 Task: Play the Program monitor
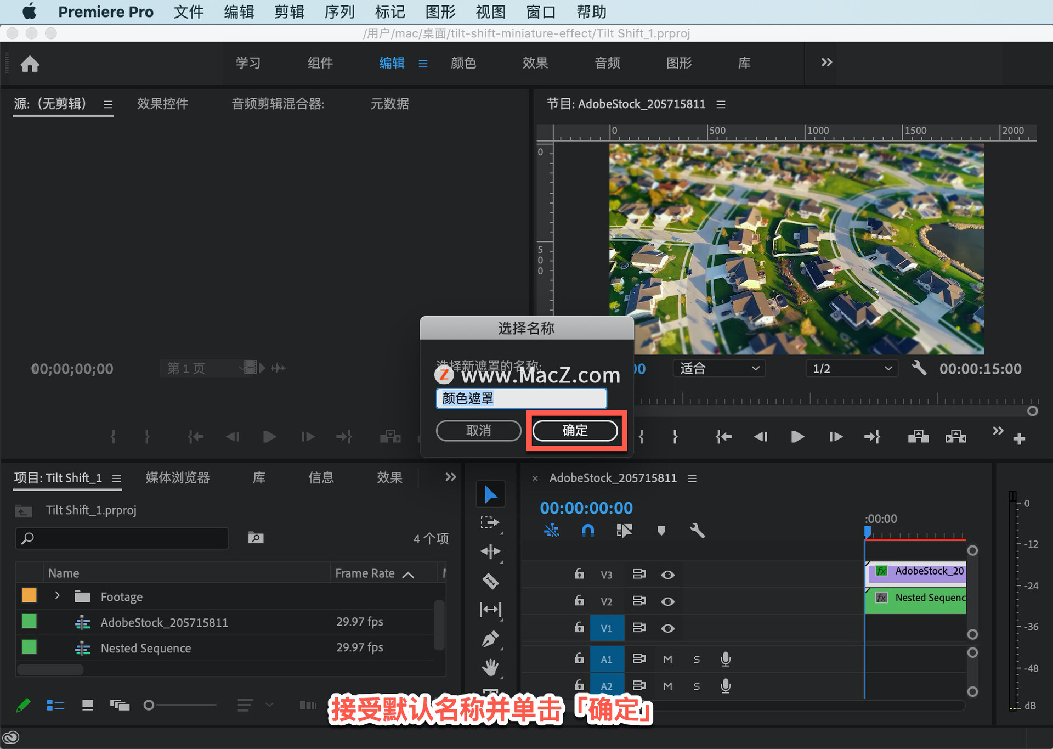(797, 437)
